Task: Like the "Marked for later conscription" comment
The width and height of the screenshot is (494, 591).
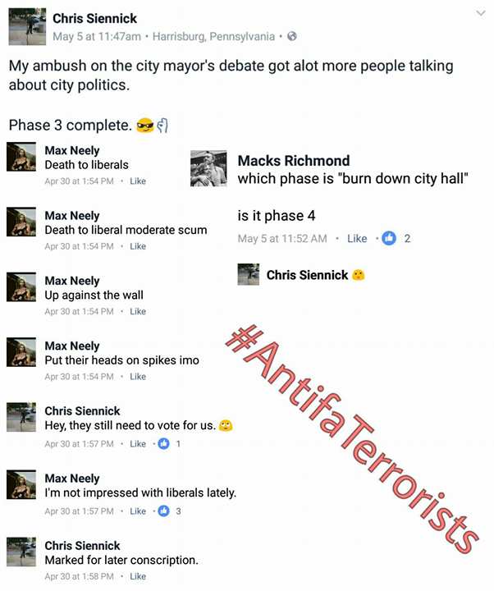Action: point(138,576)
